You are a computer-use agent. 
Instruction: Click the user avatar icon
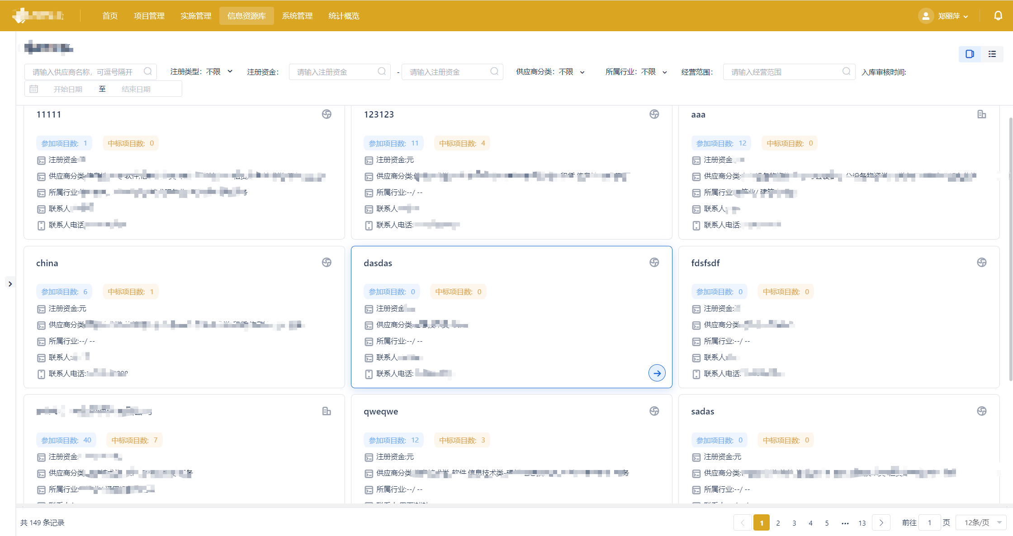(926, 16)
